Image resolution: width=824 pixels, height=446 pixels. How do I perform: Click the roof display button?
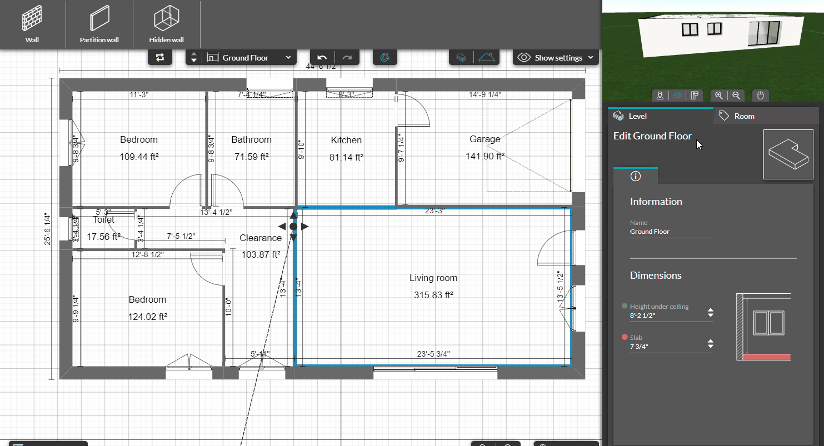click(485, 57)
